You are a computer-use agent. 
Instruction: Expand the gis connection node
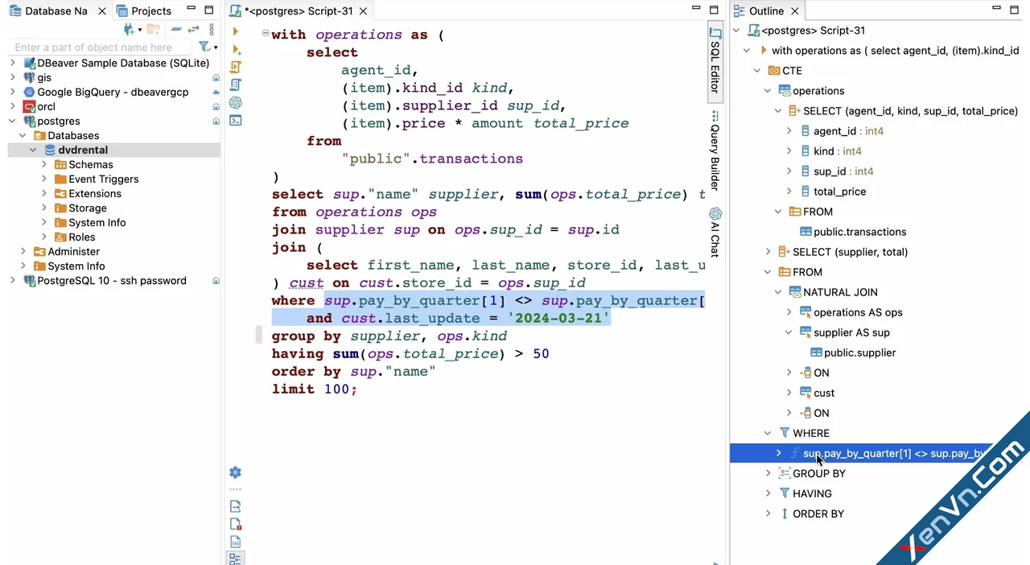pyautogui.click(x=12, y=77)
